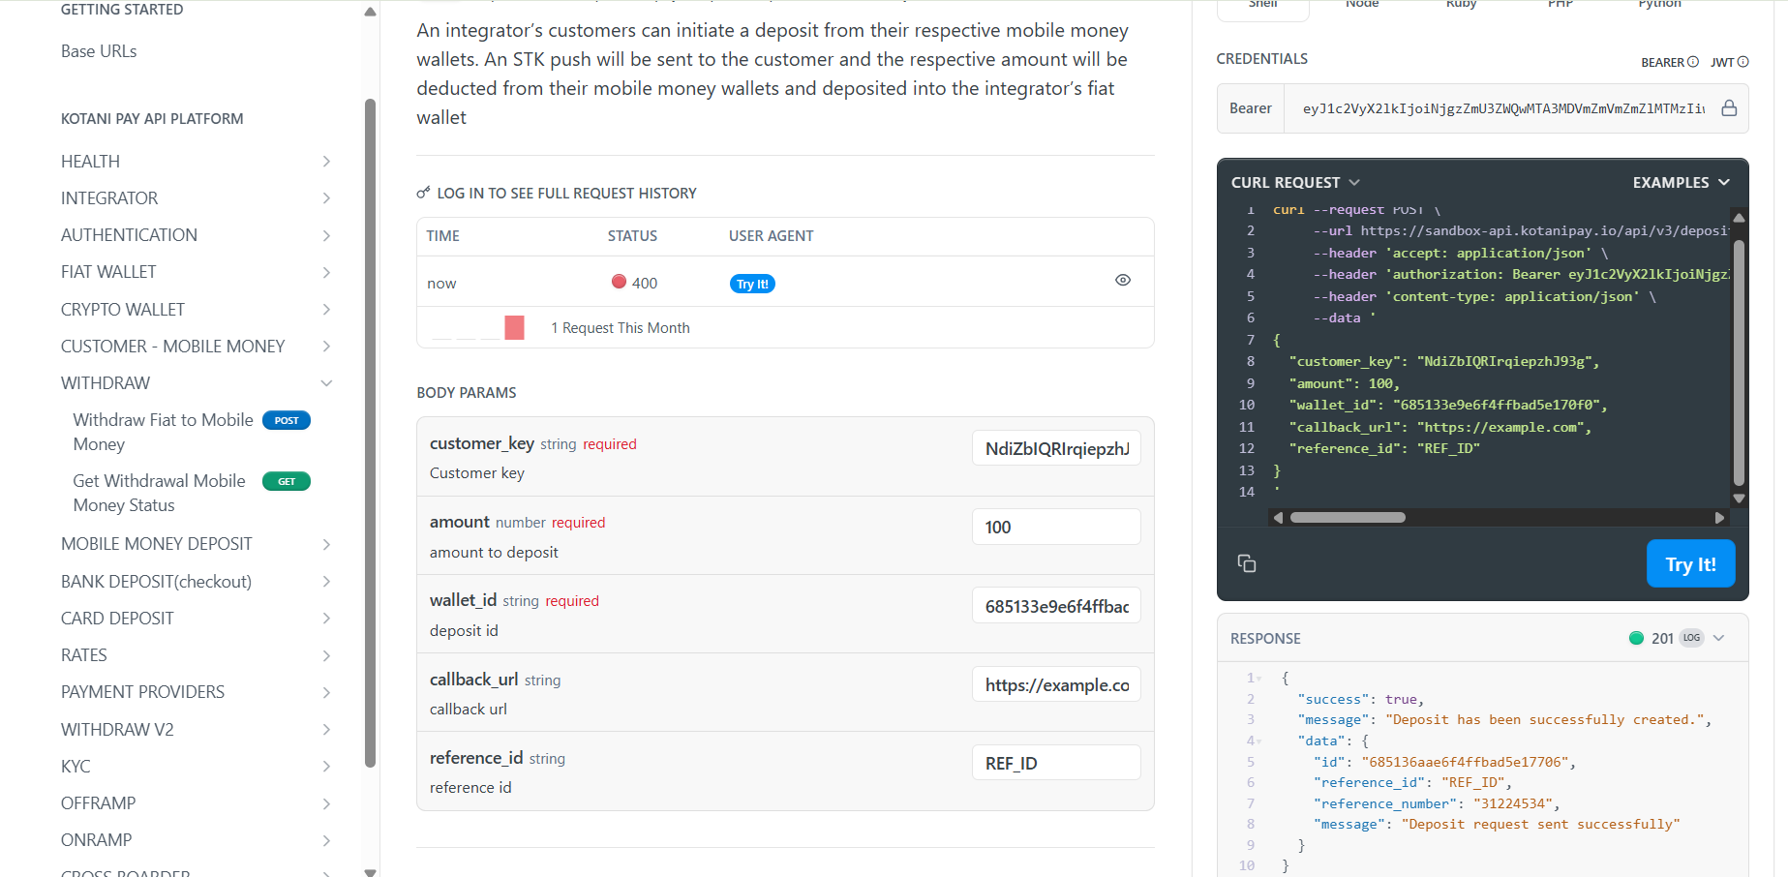Collapse the WITHDRAW section
The image size is (1788, 877).
point(326,383)
